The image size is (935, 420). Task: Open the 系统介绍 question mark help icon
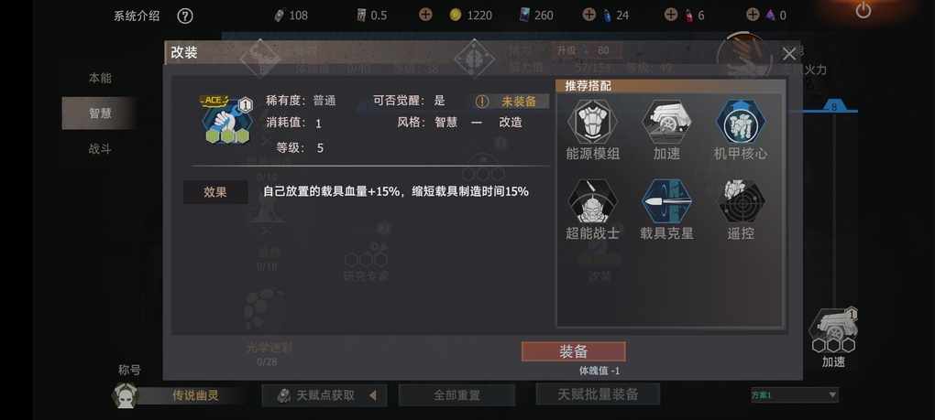pyautogui.click(x=185, y=16)
